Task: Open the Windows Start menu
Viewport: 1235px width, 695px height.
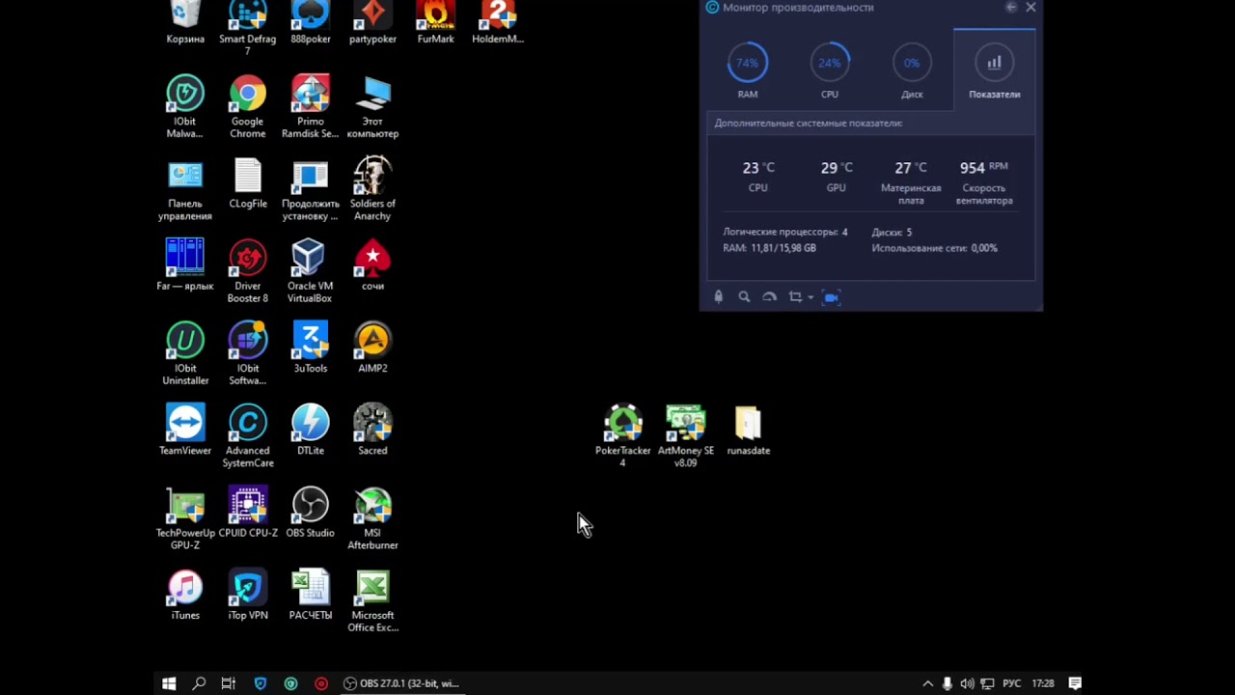Action: point(169,683)
